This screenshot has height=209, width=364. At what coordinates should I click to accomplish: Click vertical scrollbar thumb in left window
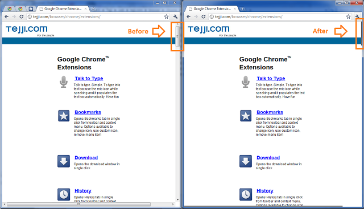177,36
